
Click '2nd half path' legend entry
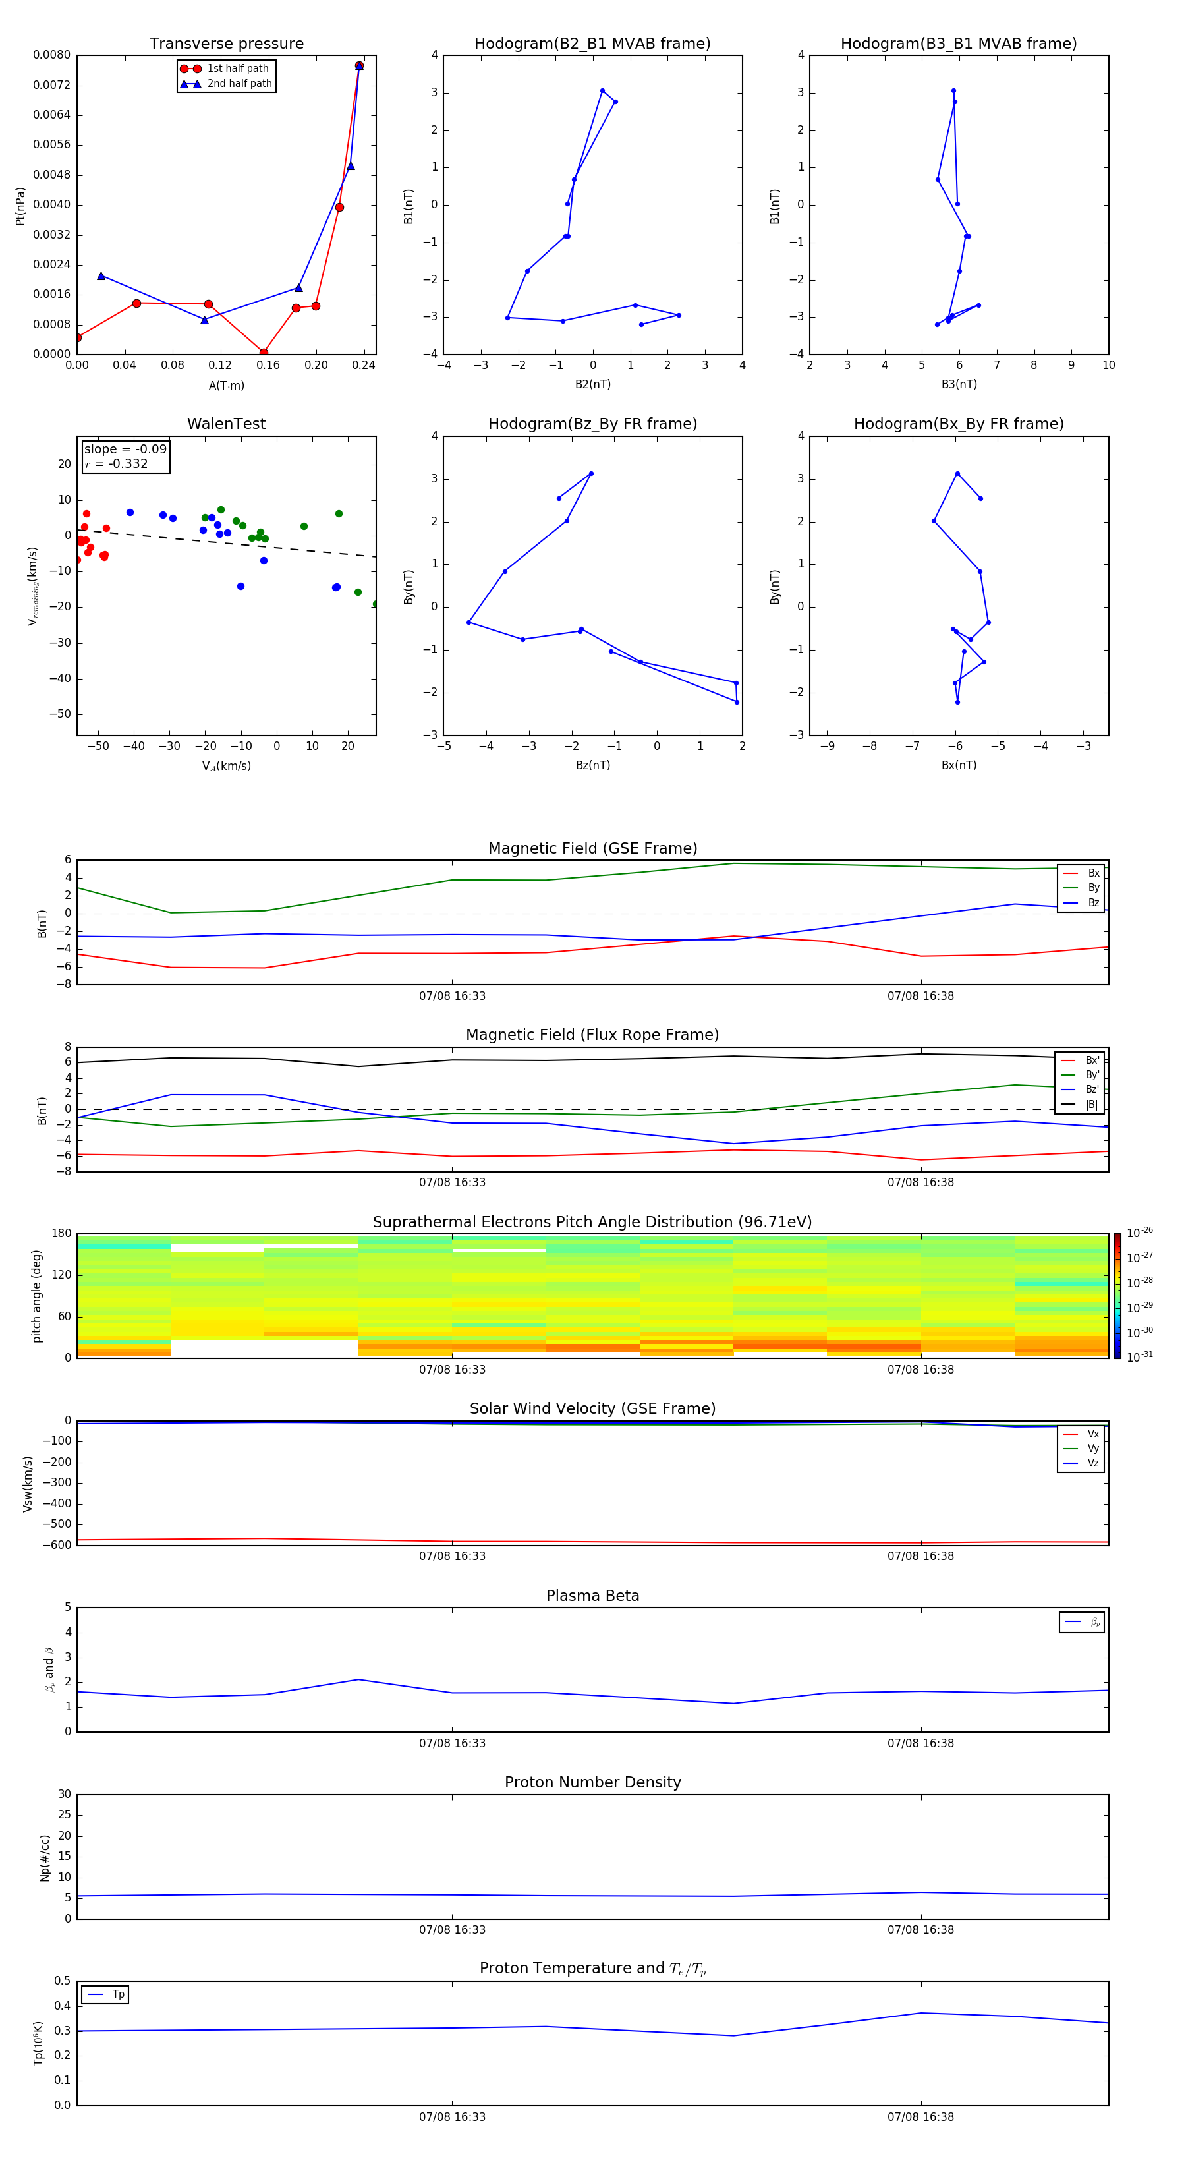226,84
